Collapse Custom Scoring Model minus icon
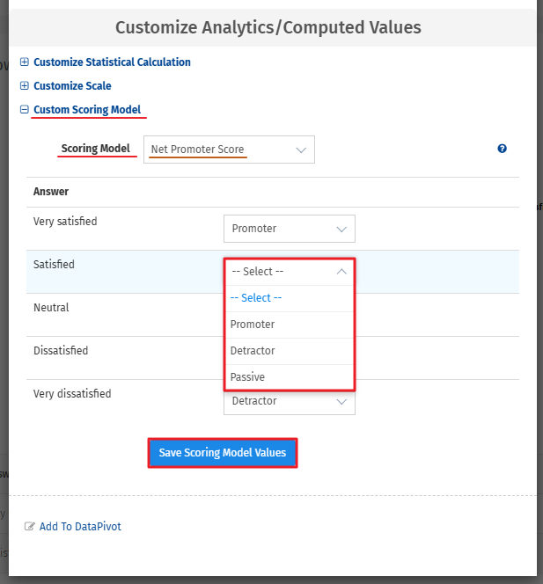The height and width of the screenshot is (584, 543). (25, 110)
